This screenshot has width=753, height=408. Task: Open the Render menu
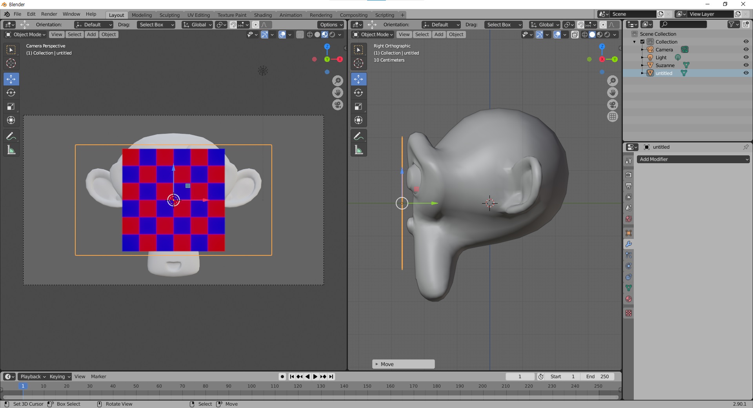[x=49, y=14]
